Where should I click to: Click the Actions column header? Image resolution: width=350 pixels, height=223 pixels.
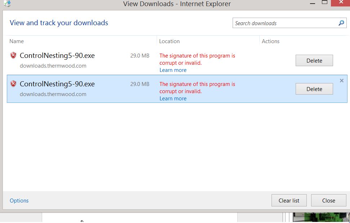pos(270,41)
